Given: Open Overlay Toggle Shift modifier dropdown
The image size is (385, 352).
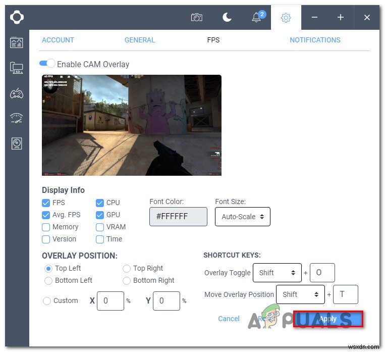Looking at the screenshot, I should click(x=277, y=273).
